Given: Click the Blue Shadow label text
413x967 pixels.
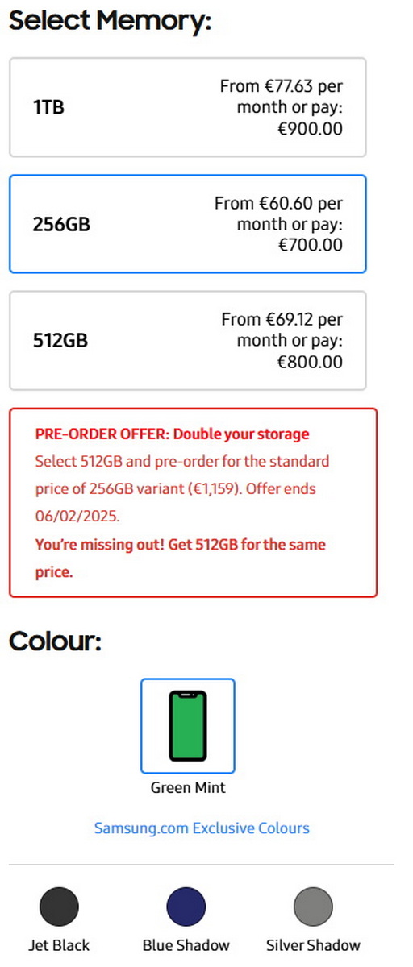Looking at the screenshot, I should coord(186,945).
